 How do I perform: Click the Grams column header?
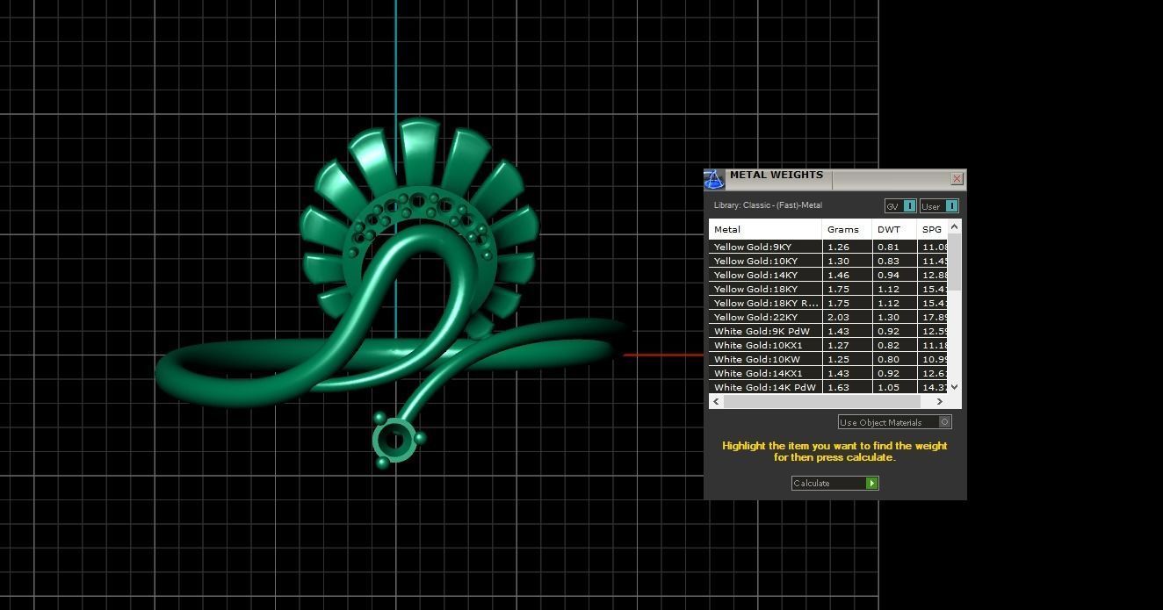[847, 229]
